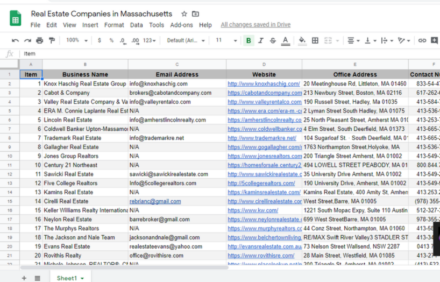
Task: Apply the borders tool
Action: (x=315, y=40)
